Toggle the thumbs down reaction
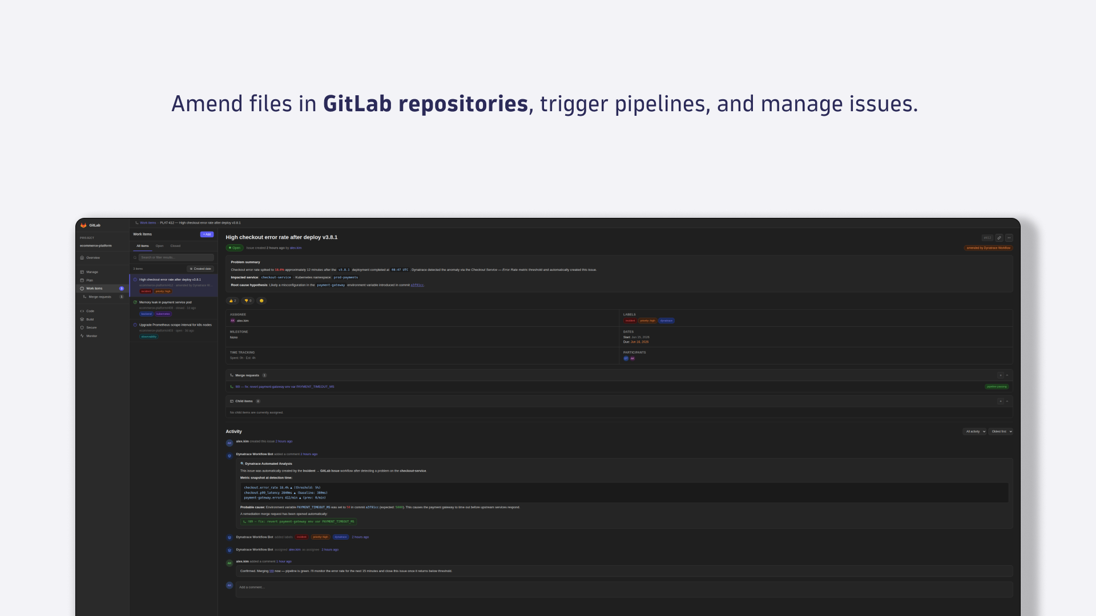This screenshot has width=1096, height=616. pyautogui.click(x=248, y=301)
